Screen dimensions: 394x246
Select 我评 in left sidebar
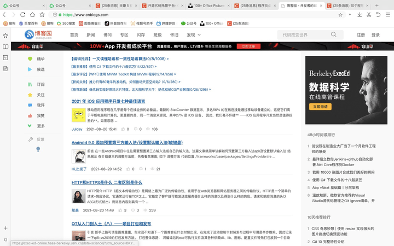click(37, 105)
